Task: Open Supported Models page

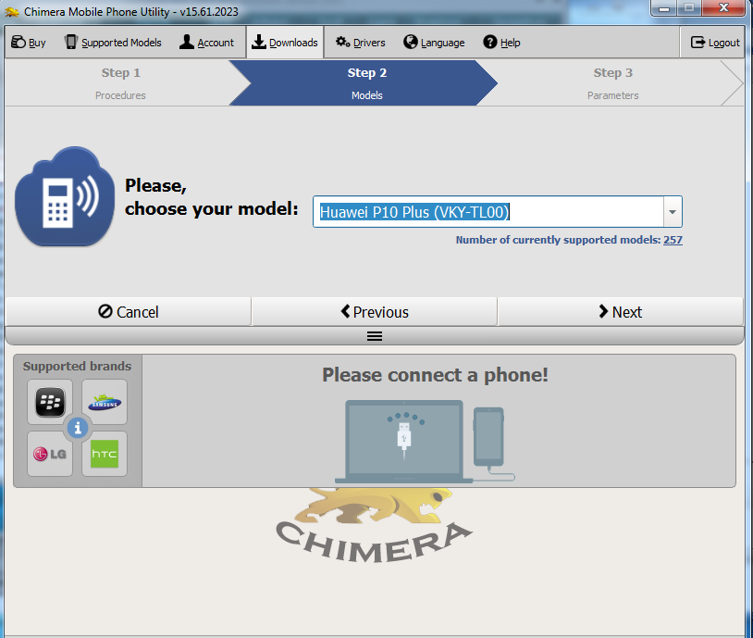Action: coord(113,43)
